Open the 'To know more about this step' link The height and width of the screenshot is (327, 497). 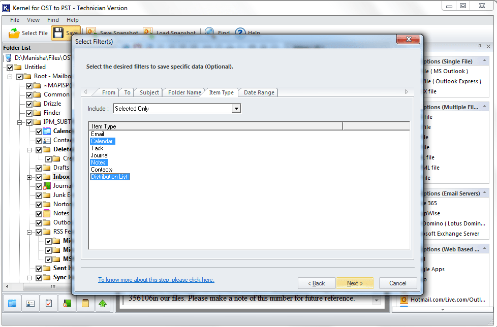[156, 280]
